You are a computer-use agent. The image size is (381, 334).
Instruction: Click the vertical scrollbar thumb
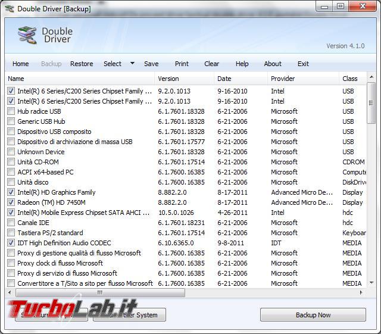pos(371,103)
